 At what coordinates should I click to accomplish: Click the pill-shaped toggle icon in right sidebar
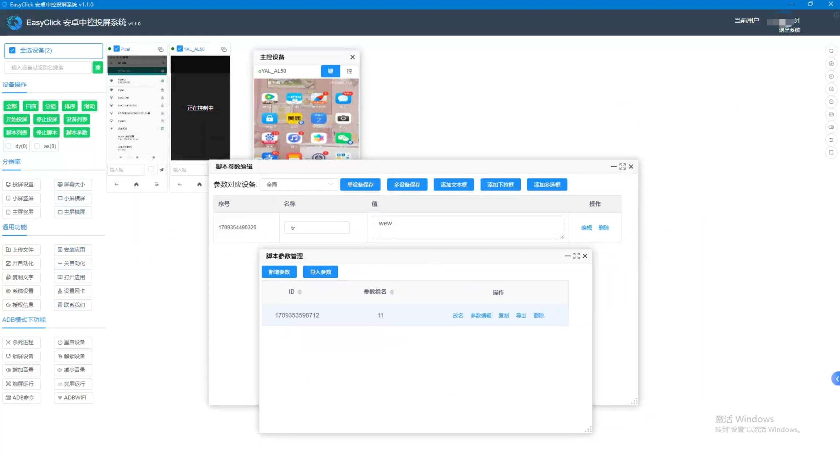(831, 127)
